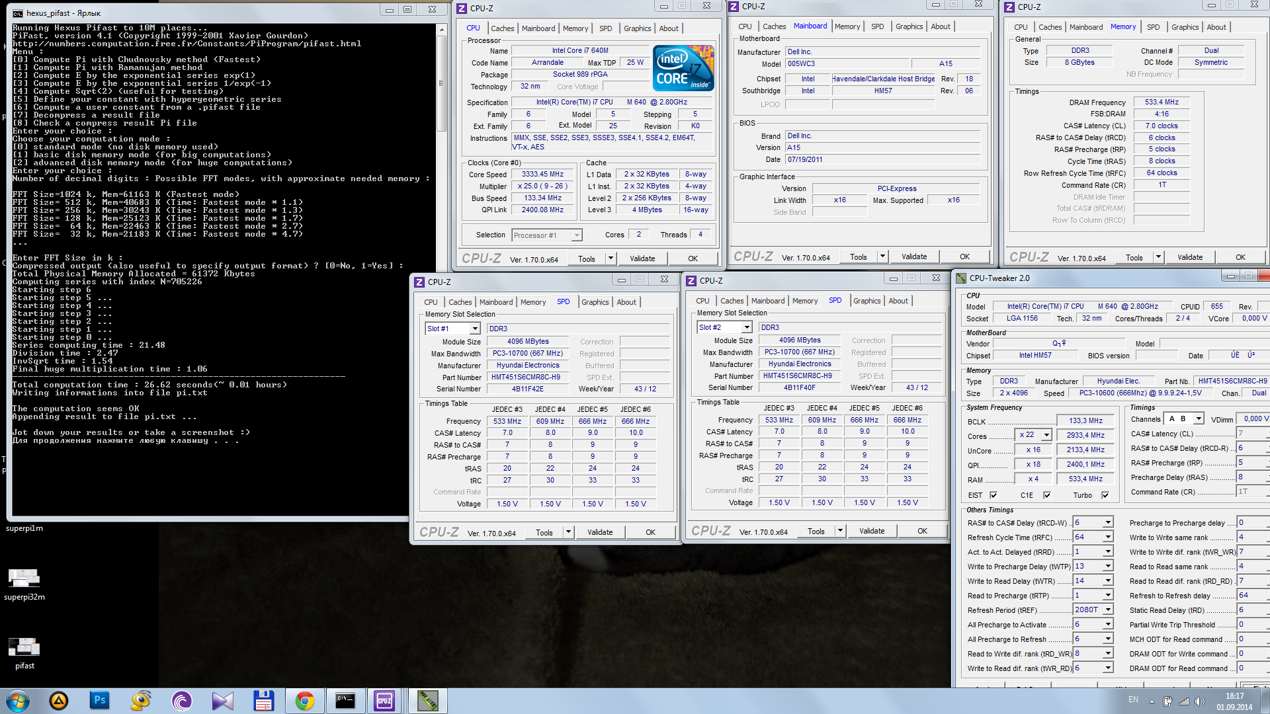Open the Channels A B dropdown
Screen dimensions: 1270x714
pyautogui.click(x=1198, y=418)
